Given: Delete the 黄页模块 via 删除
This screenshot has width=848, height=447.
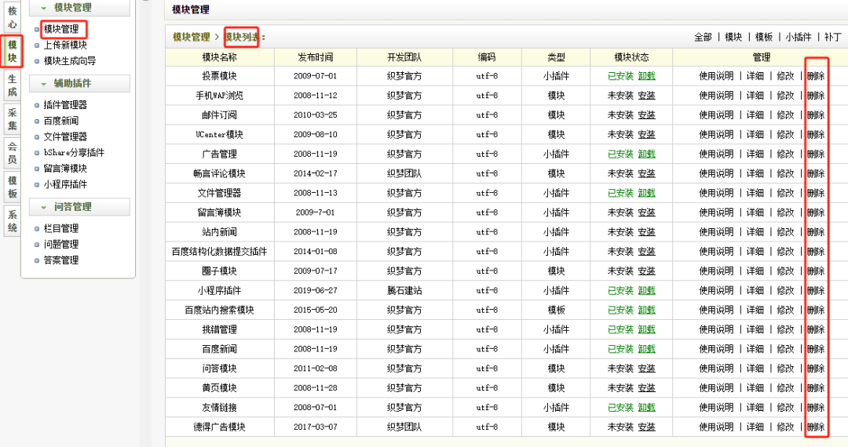Looking at the screenshot, I should tap(816, 388).
